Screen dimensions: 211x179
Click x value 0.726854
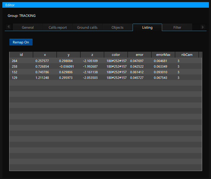pyautogui.click(x=42, y=66)
